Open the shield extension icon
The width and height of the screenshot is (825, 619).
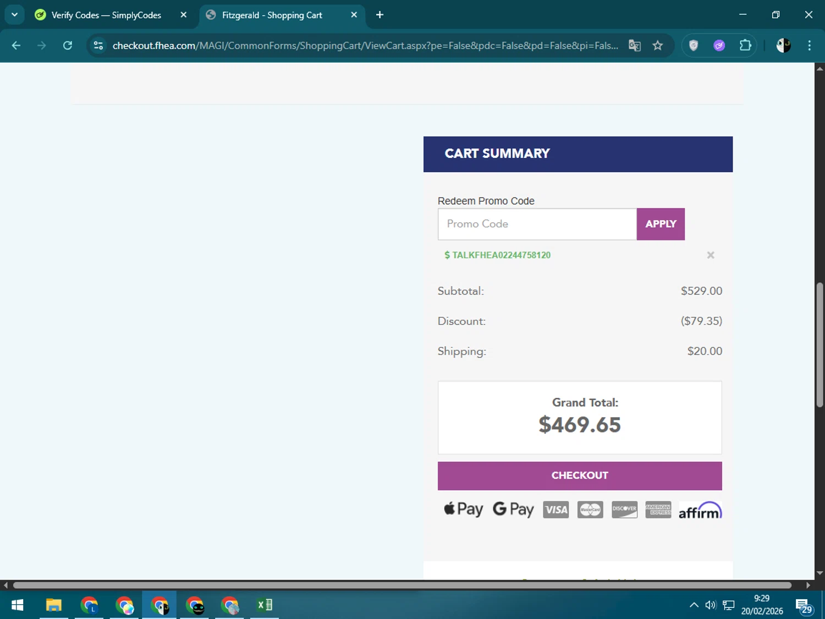694,46
